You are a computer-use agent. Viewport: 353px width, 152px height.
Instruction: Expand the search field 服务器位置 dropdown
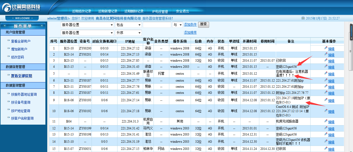[x=87, y=25]
